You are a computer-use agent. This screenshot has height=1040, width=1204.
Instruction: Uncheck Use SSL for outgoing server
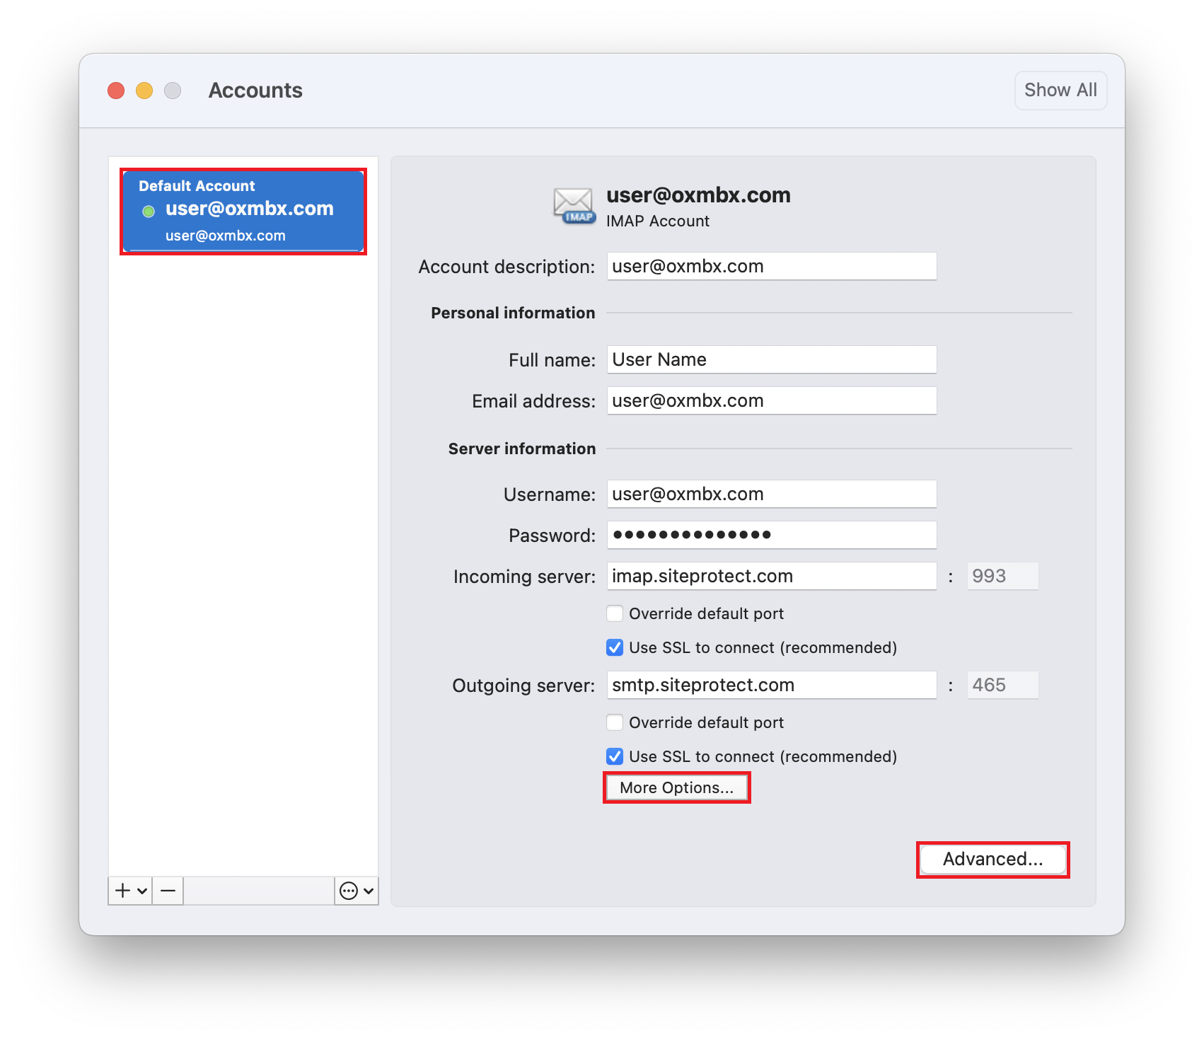pos(615,756)
